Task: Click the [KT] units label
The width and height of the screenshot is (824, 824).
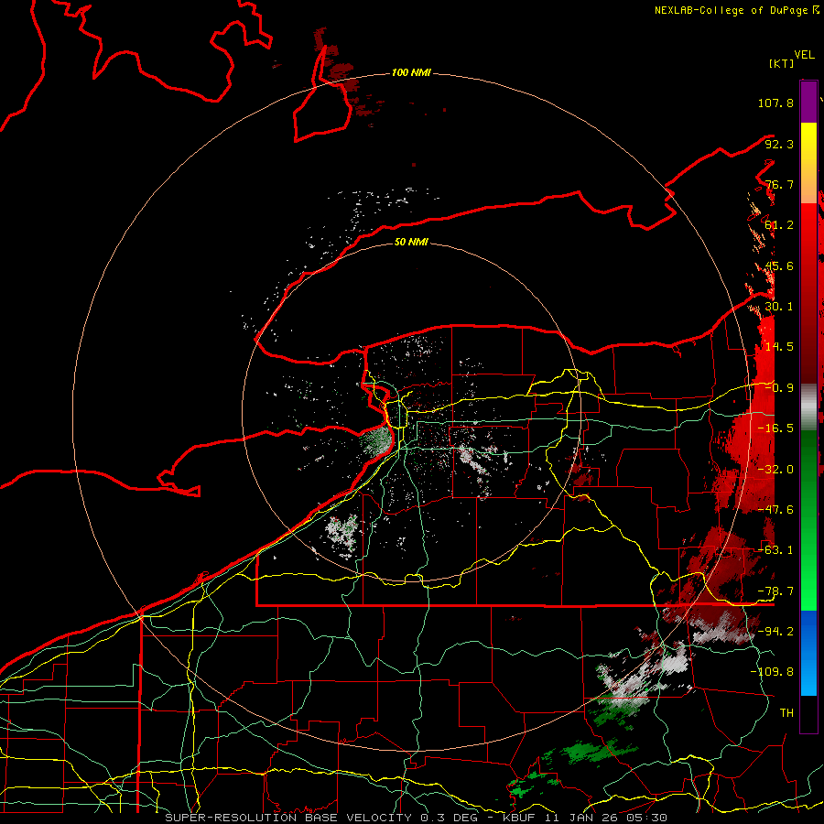Action: coord(781,63)
